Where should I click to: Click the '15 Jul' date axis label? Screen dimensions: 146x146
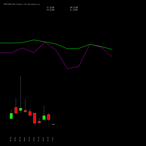click(x=43, y=139)
